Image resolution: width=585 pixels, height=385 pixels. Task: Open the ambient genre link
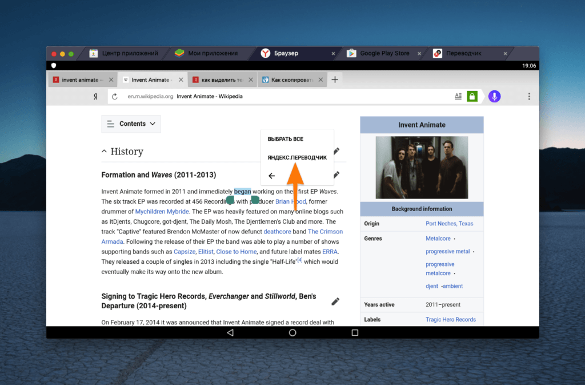click(x=453, y=286)
